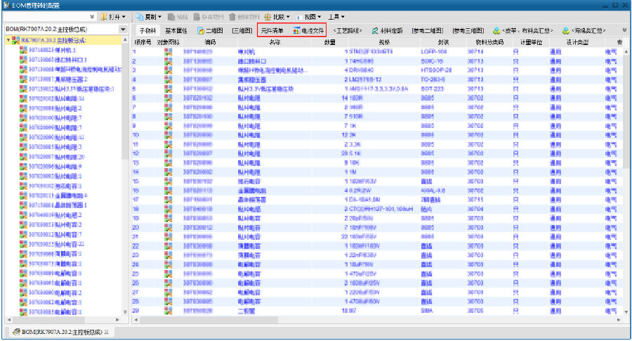
Task: Expand the 工具 menu dropdown
Action: (x=336, y=15)
